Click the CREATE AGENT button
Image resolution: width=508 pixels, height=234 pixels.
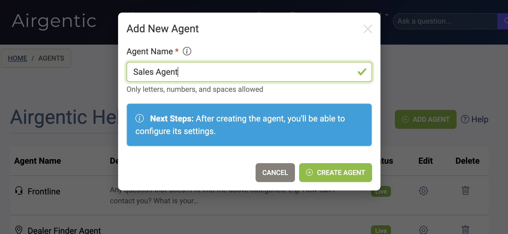tap(335, 173)
